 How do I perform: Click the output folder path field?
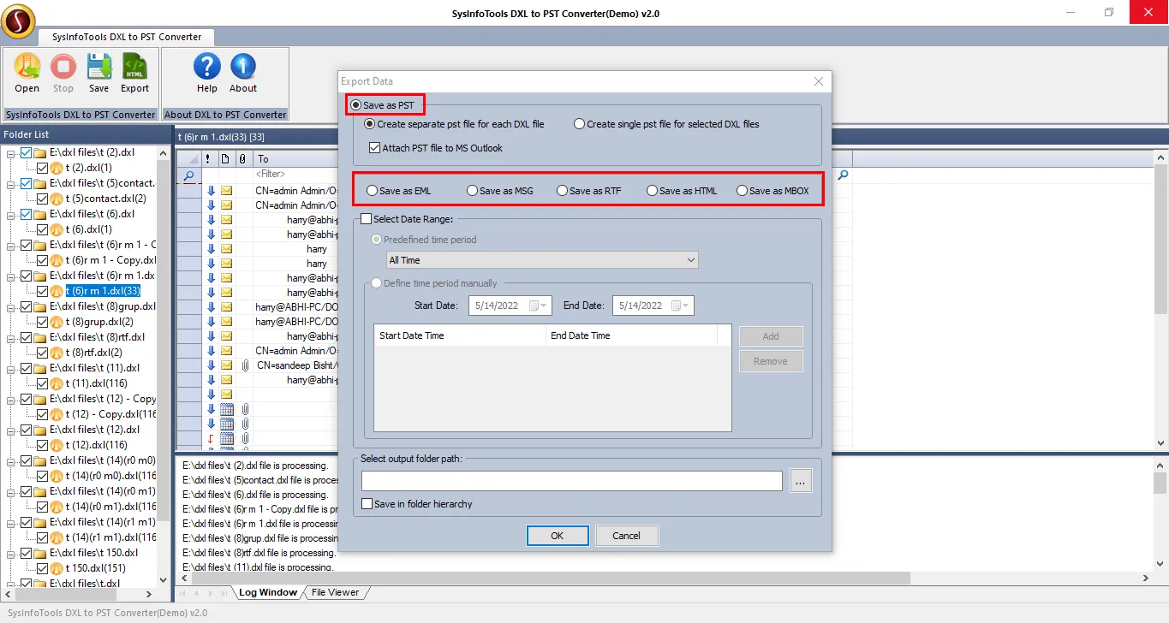(572, 481)
